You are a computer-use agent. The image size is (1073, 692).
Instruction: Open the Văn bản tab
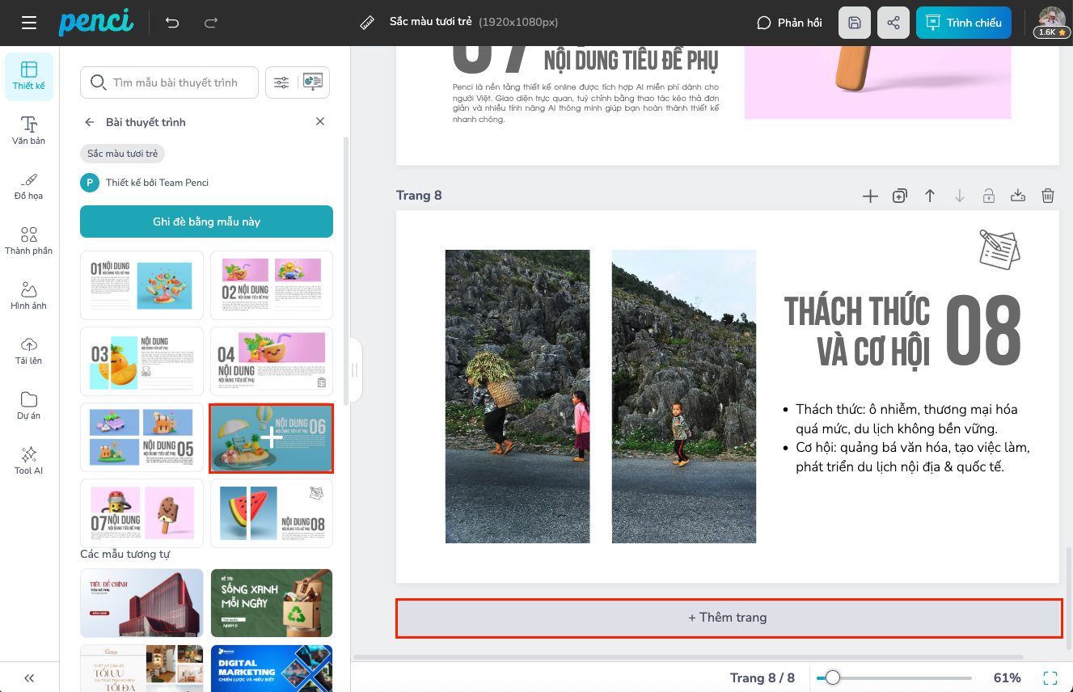point(29,130)
